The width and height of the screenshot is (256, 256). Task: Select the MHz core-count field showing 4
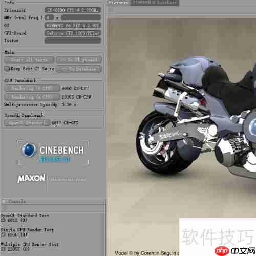[x=49, y=18]
